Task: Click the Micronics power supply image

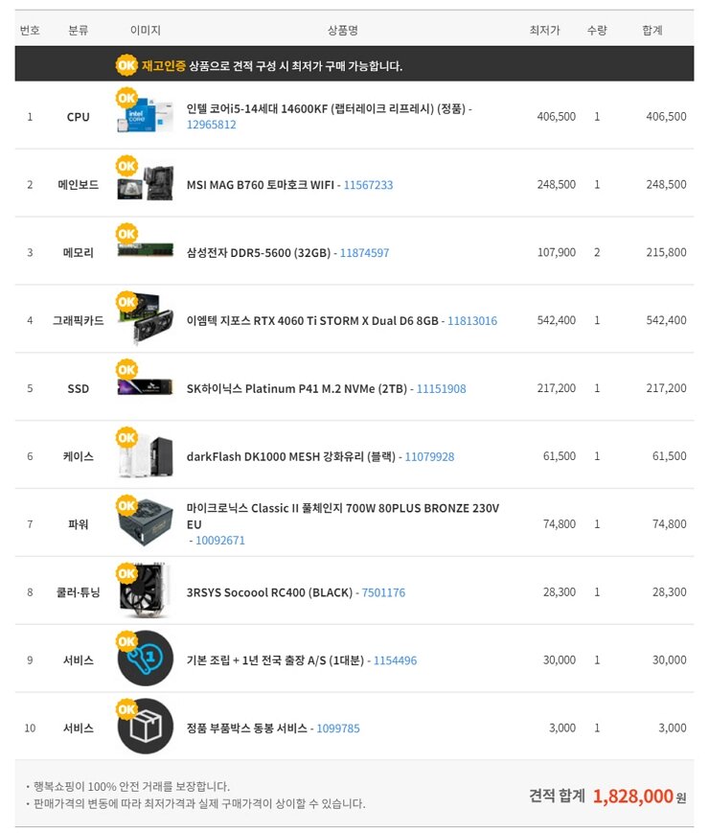Action: (x=146, y=522)
